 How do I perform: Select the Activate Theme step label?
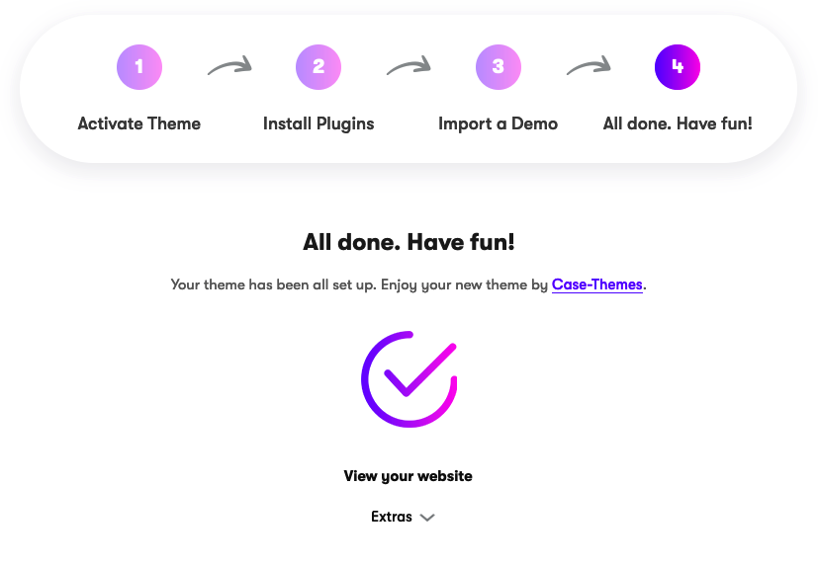(139, 123)
